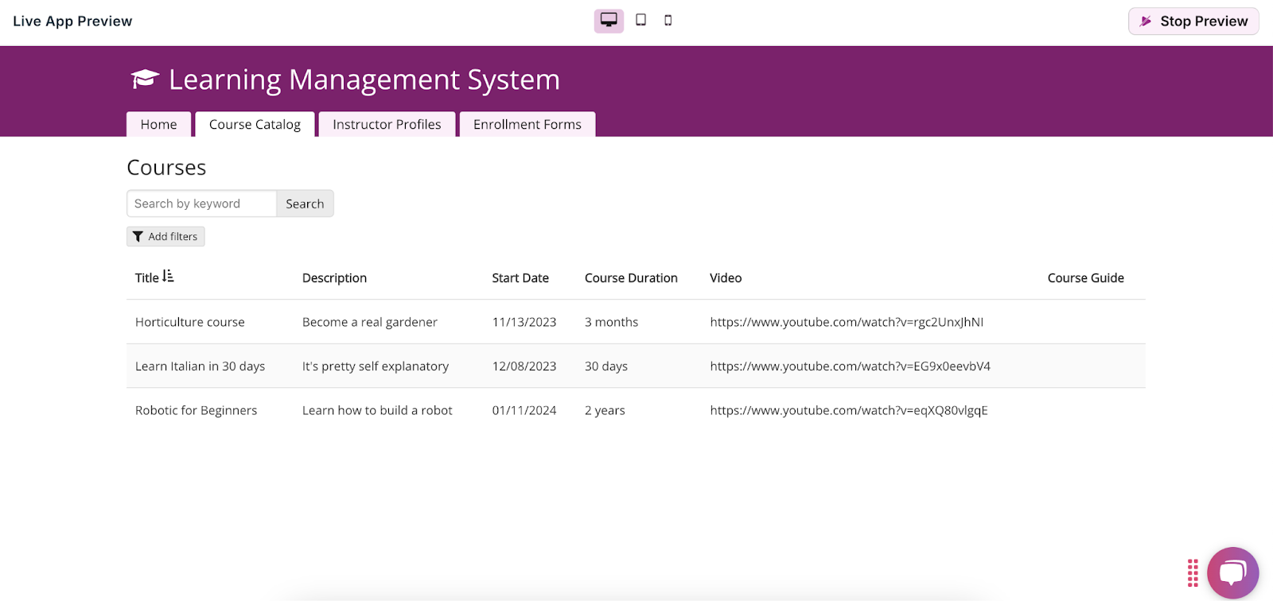Click the graduation cap logo icon
Screen dimensions: 1273x601
145,79
